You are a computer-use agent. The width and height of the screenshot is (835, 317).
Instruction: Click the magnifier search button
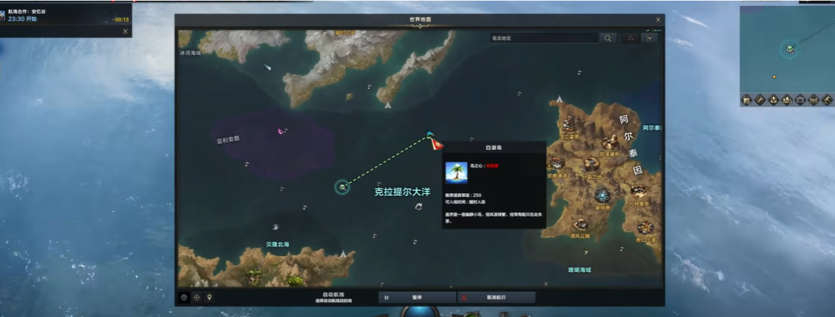pos(608,38)
